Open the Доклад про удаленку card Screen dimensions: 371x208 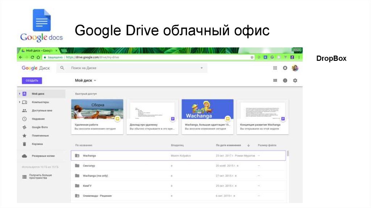pyautogui.click(x=153, y=117)
